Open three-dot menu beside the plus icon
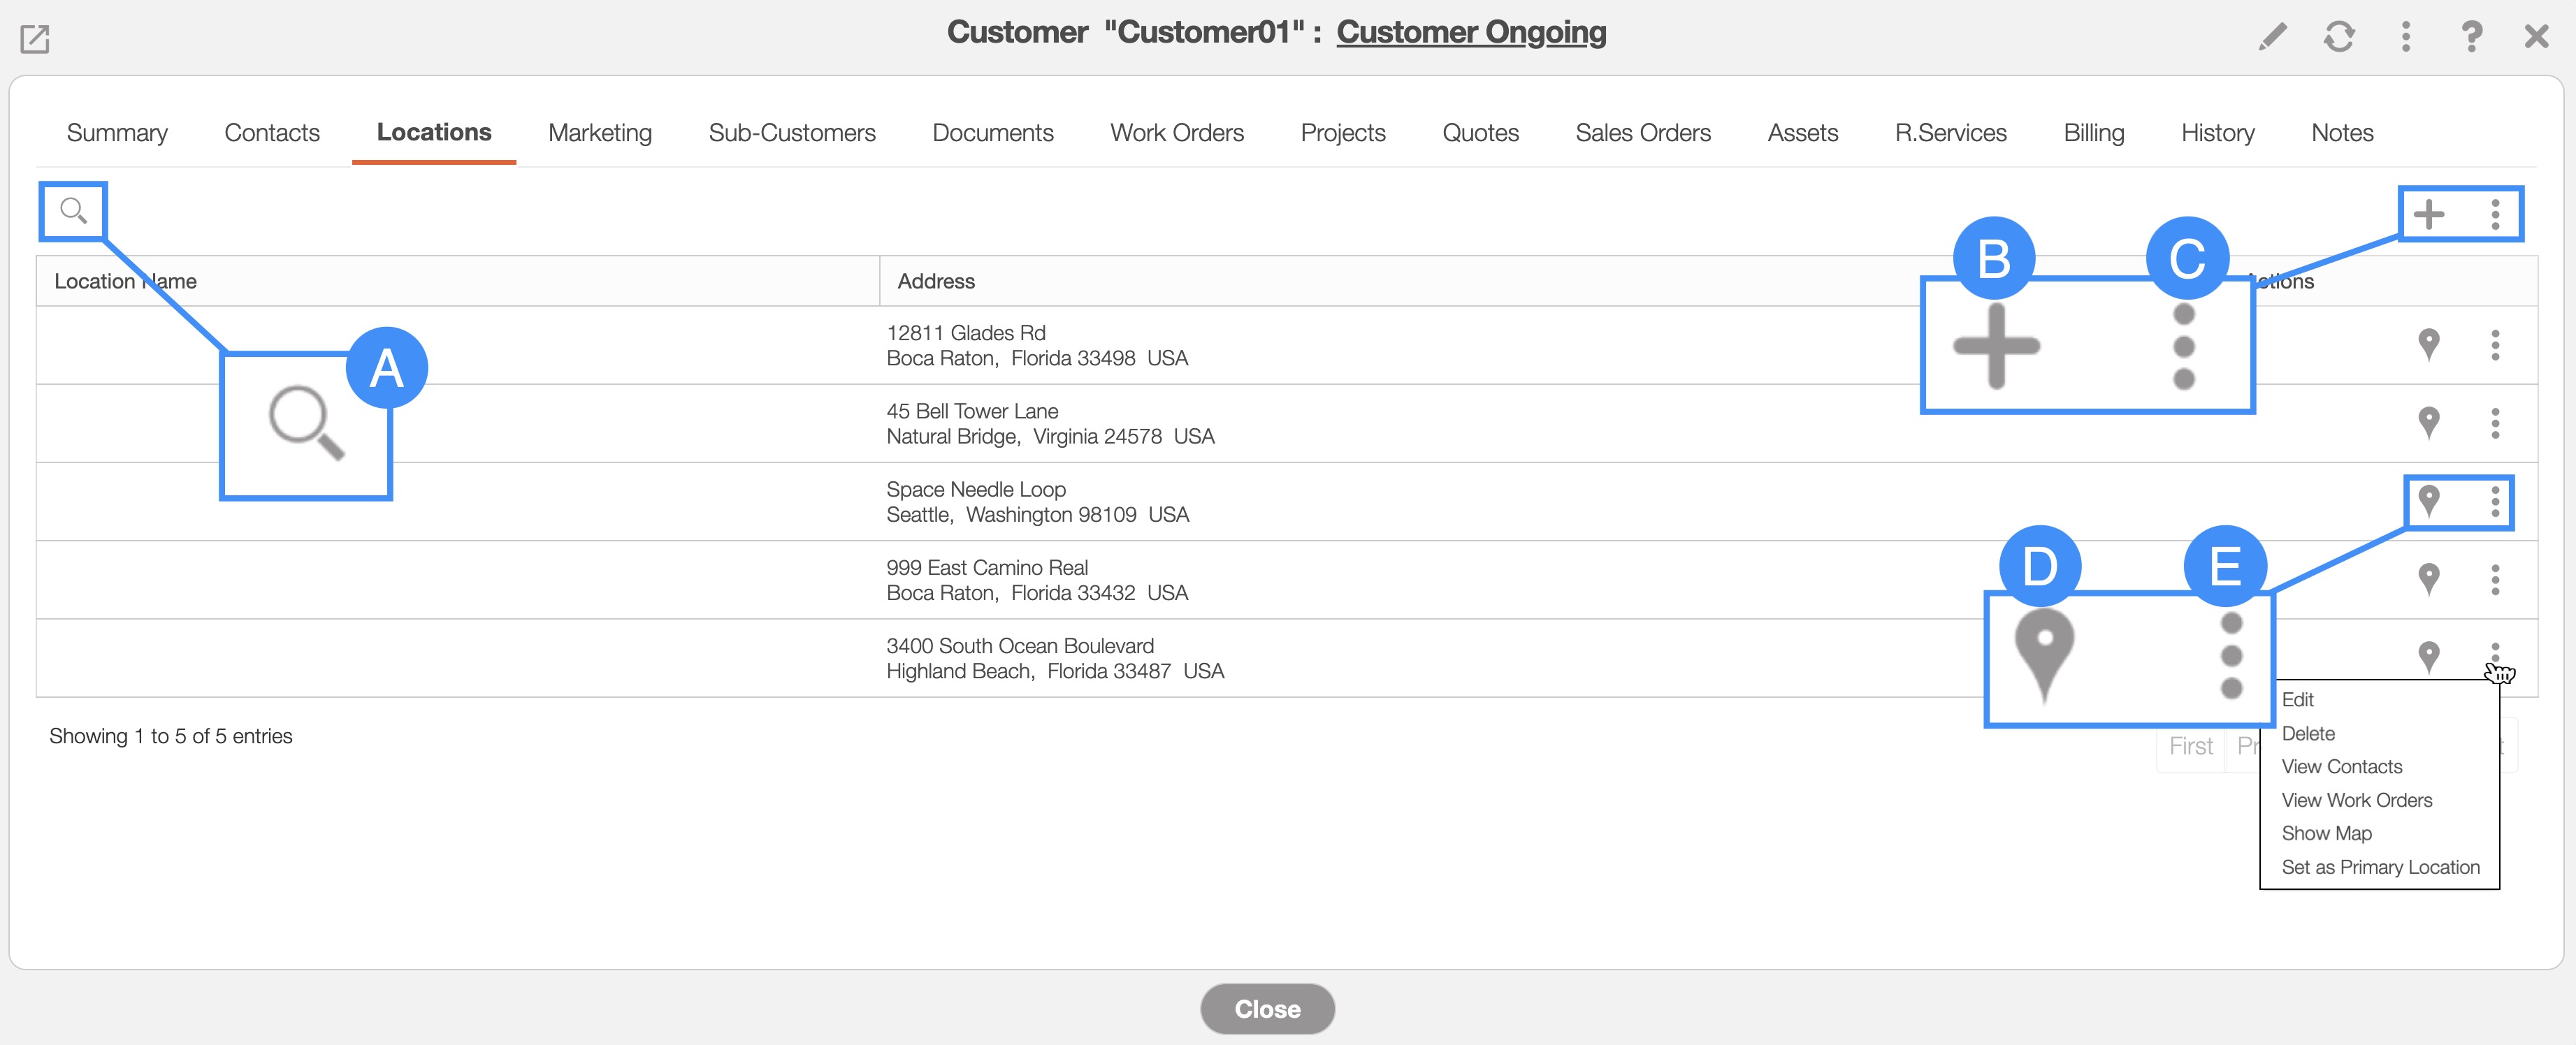The height and width of the screenshot is (1045, 2576). click(2495, 214)
